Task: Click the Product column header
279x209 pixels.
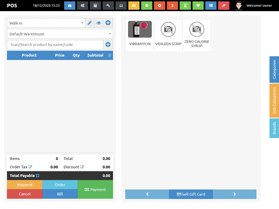Action: [29, 55]
